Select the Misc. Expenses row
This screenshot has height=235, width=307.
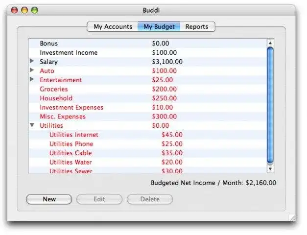click(148, 117)
